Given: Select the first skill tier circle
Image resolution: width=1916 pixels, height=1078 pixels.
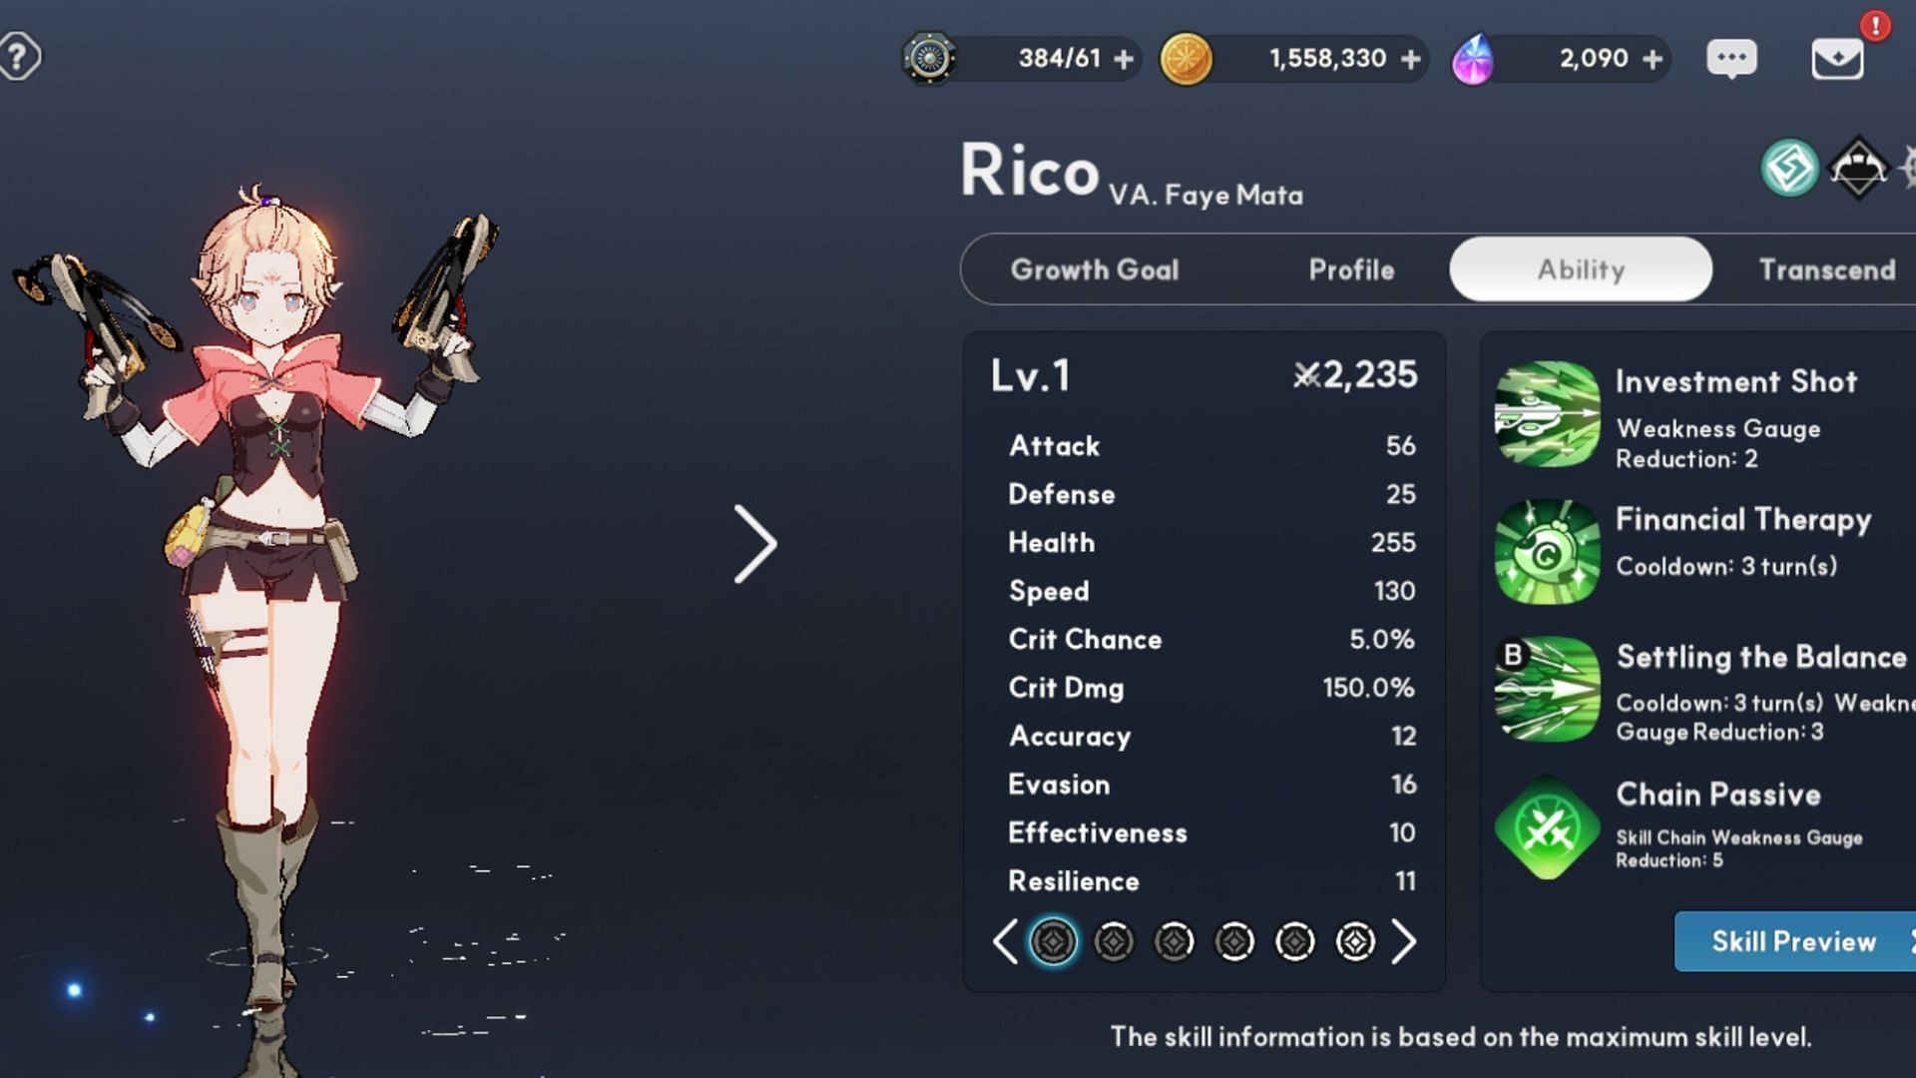Looking at the screenshot, I should coord(1052,941).
